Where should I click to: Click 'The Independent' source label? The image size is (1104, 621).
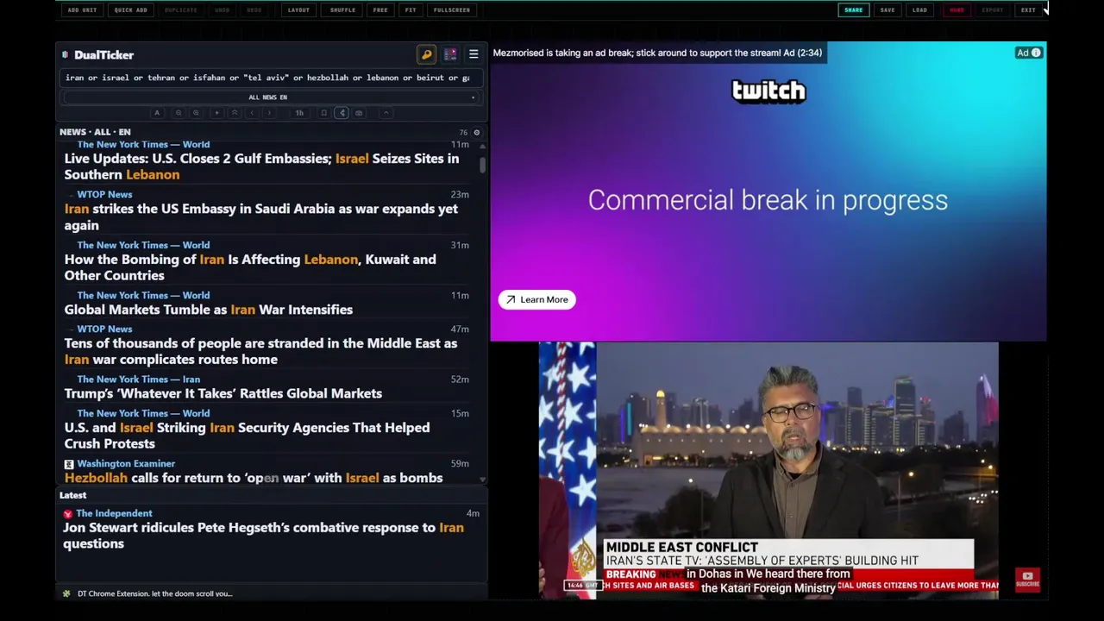[x=114, y=513]
